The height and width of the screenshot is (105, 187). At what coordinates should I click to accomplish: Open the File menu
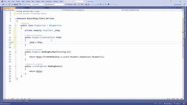(5, 1)
